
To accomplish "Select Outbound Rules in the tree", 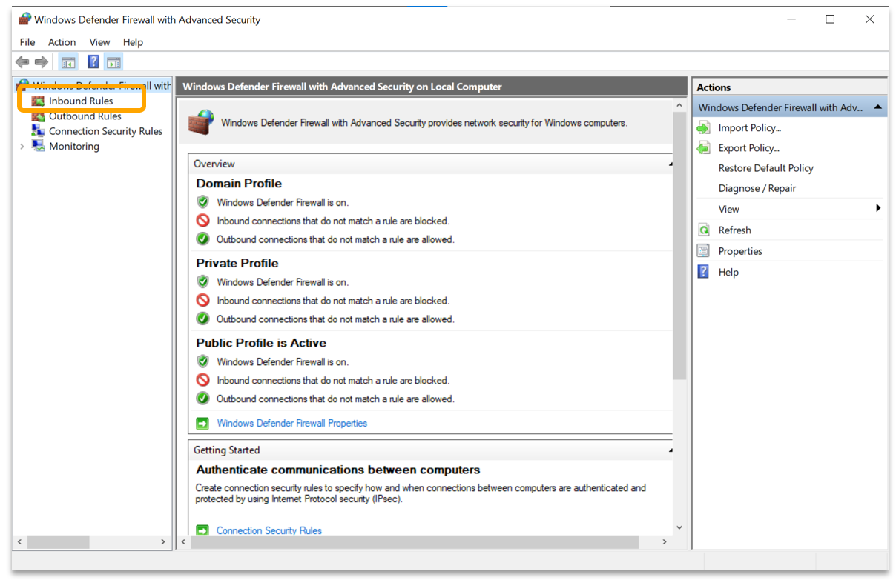I will pos(85,116).
